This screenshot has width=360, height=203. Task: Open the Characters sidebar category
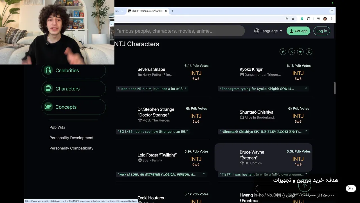74,89
